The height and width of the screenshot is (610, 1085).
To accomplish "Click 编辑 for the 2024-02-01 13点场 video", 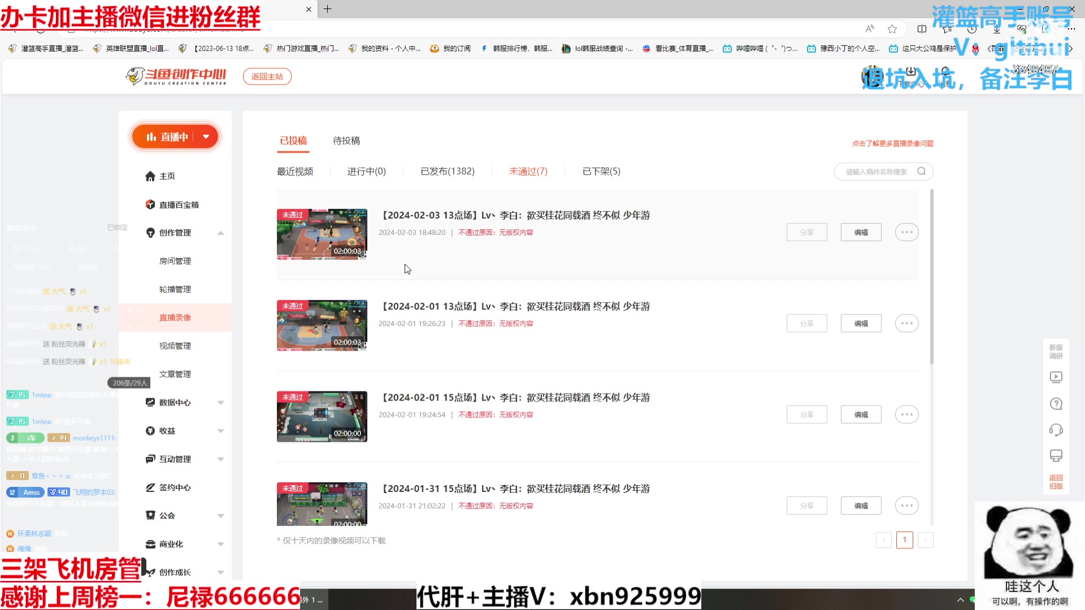I will coord(861,323).
